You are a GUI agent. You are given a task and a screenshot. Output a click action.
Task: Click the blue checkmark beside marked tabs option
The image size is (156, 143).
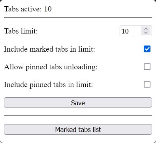click(147, 49)
